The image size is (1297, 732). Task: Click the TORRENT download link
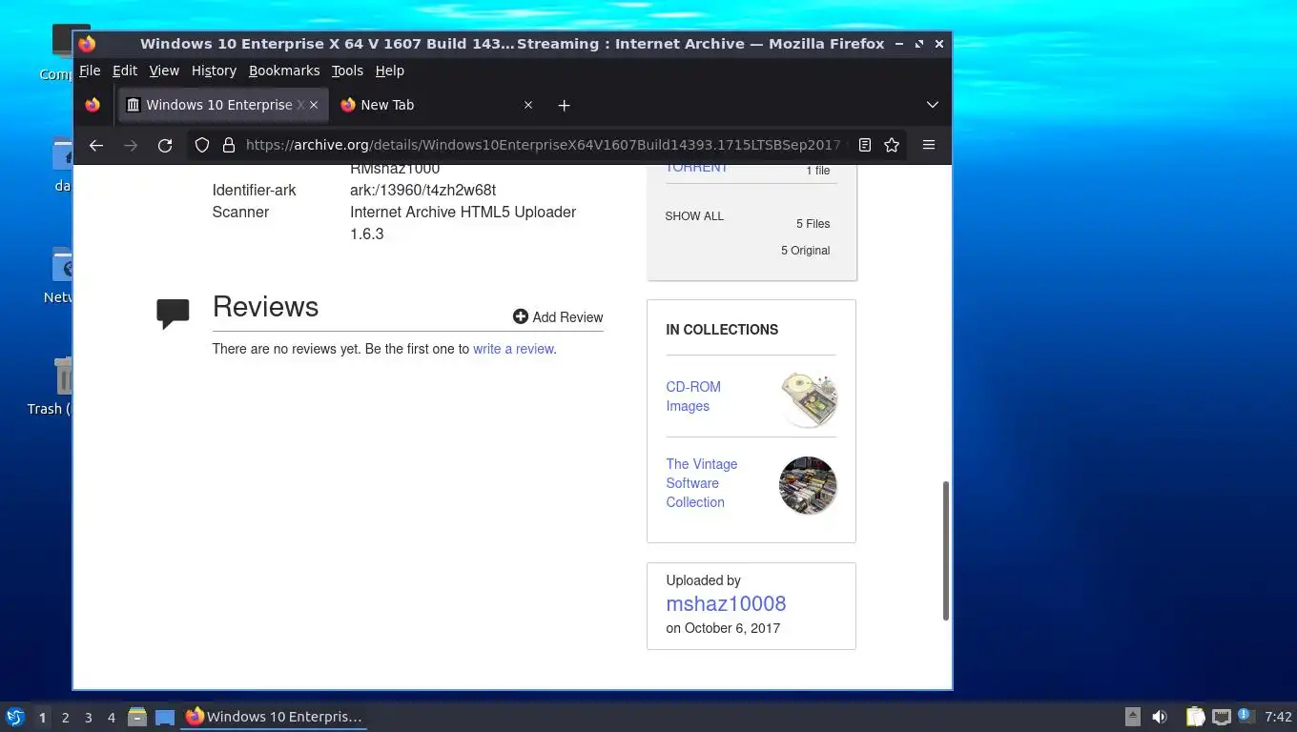[696, 168]
